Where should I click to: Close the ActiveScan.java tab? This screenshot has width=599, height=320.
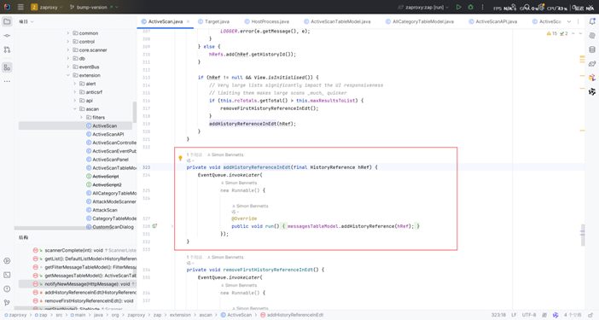[x=188, y=22]
